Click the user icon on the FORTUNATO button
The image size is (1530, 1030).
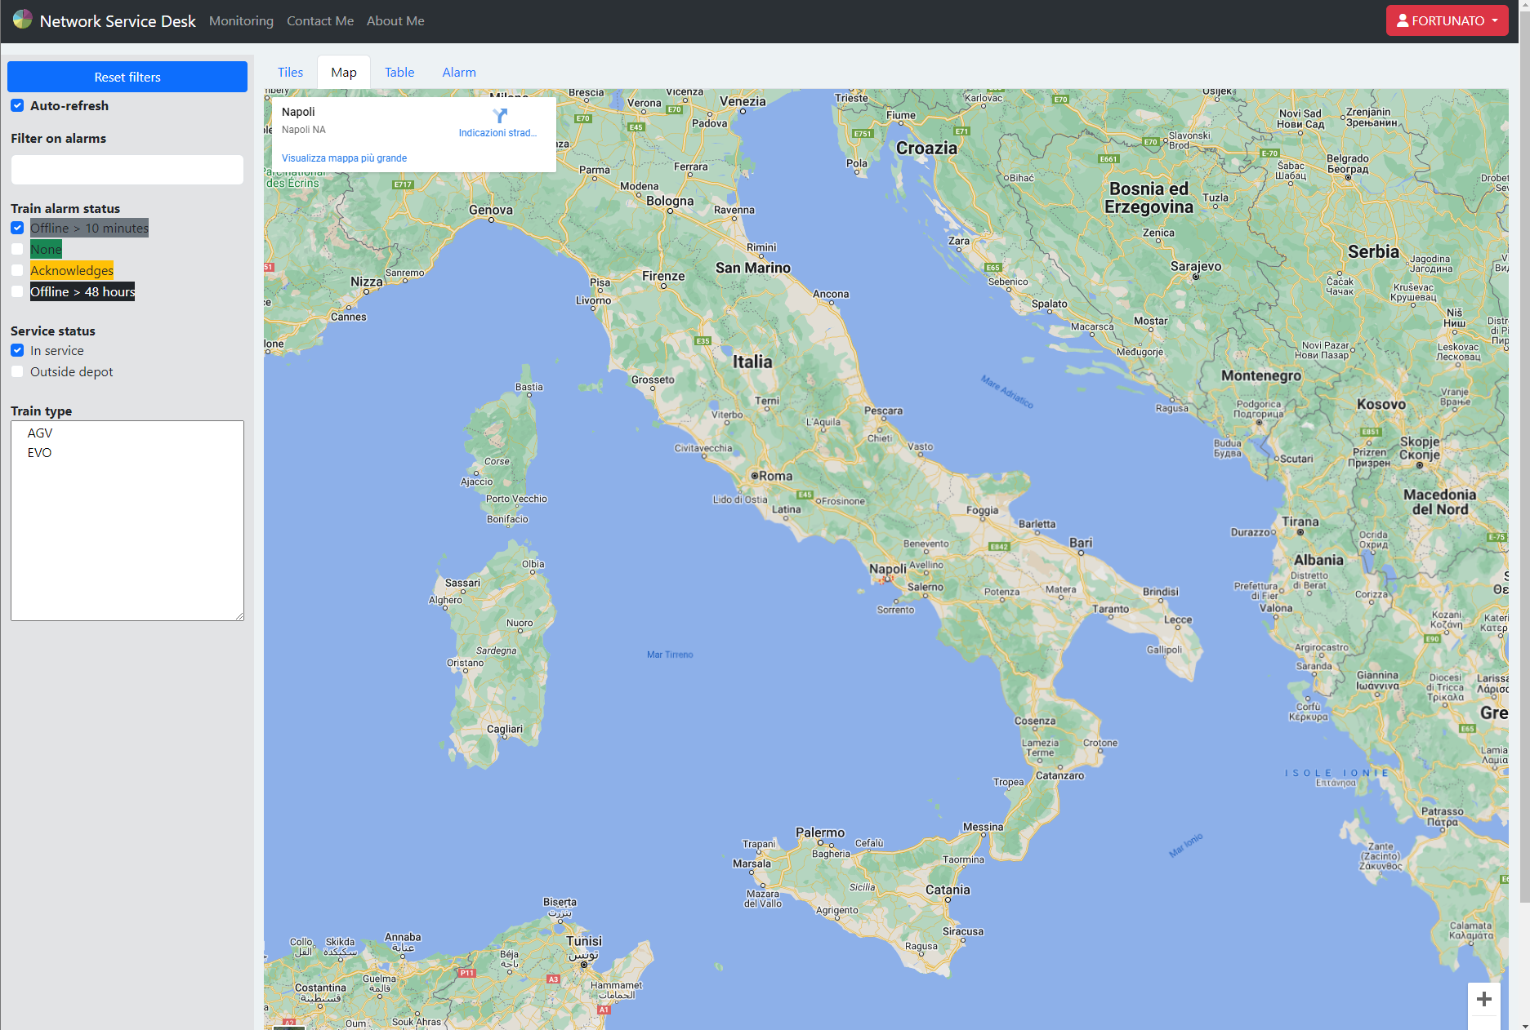click(x=1402, y=21)
